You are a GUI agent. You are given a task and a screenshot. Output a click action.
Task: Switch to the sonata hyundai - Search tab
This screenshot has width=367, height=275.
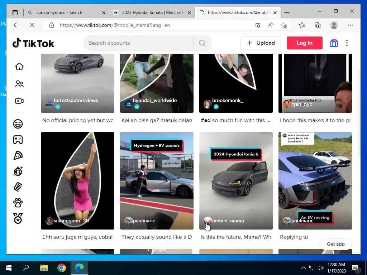[66, 13]
